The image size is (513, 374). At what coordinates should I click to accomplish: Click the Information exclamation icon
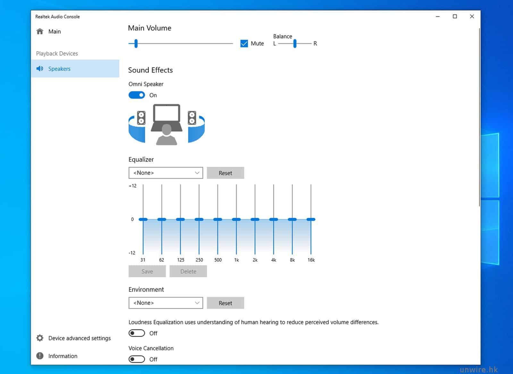[40, 356]
